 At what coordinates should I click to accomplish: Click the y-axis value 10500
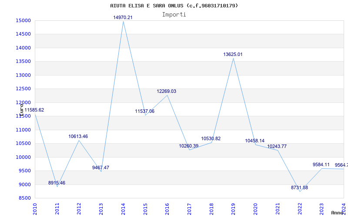point(23,144)
